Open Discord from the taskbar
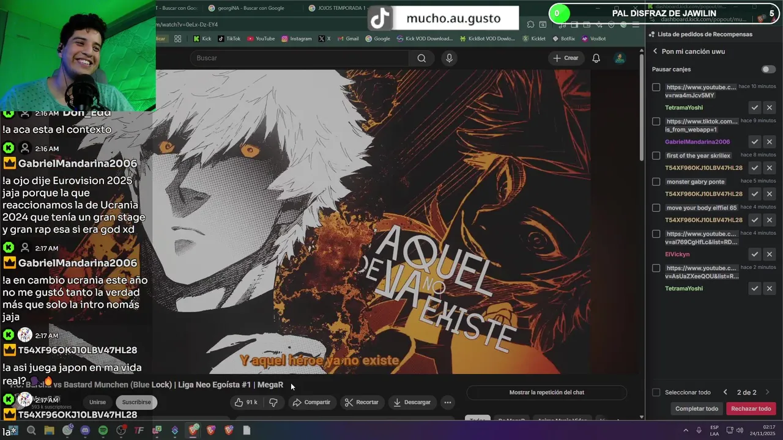Viewport: 783px width, 440px height. [x=85, y=430]
